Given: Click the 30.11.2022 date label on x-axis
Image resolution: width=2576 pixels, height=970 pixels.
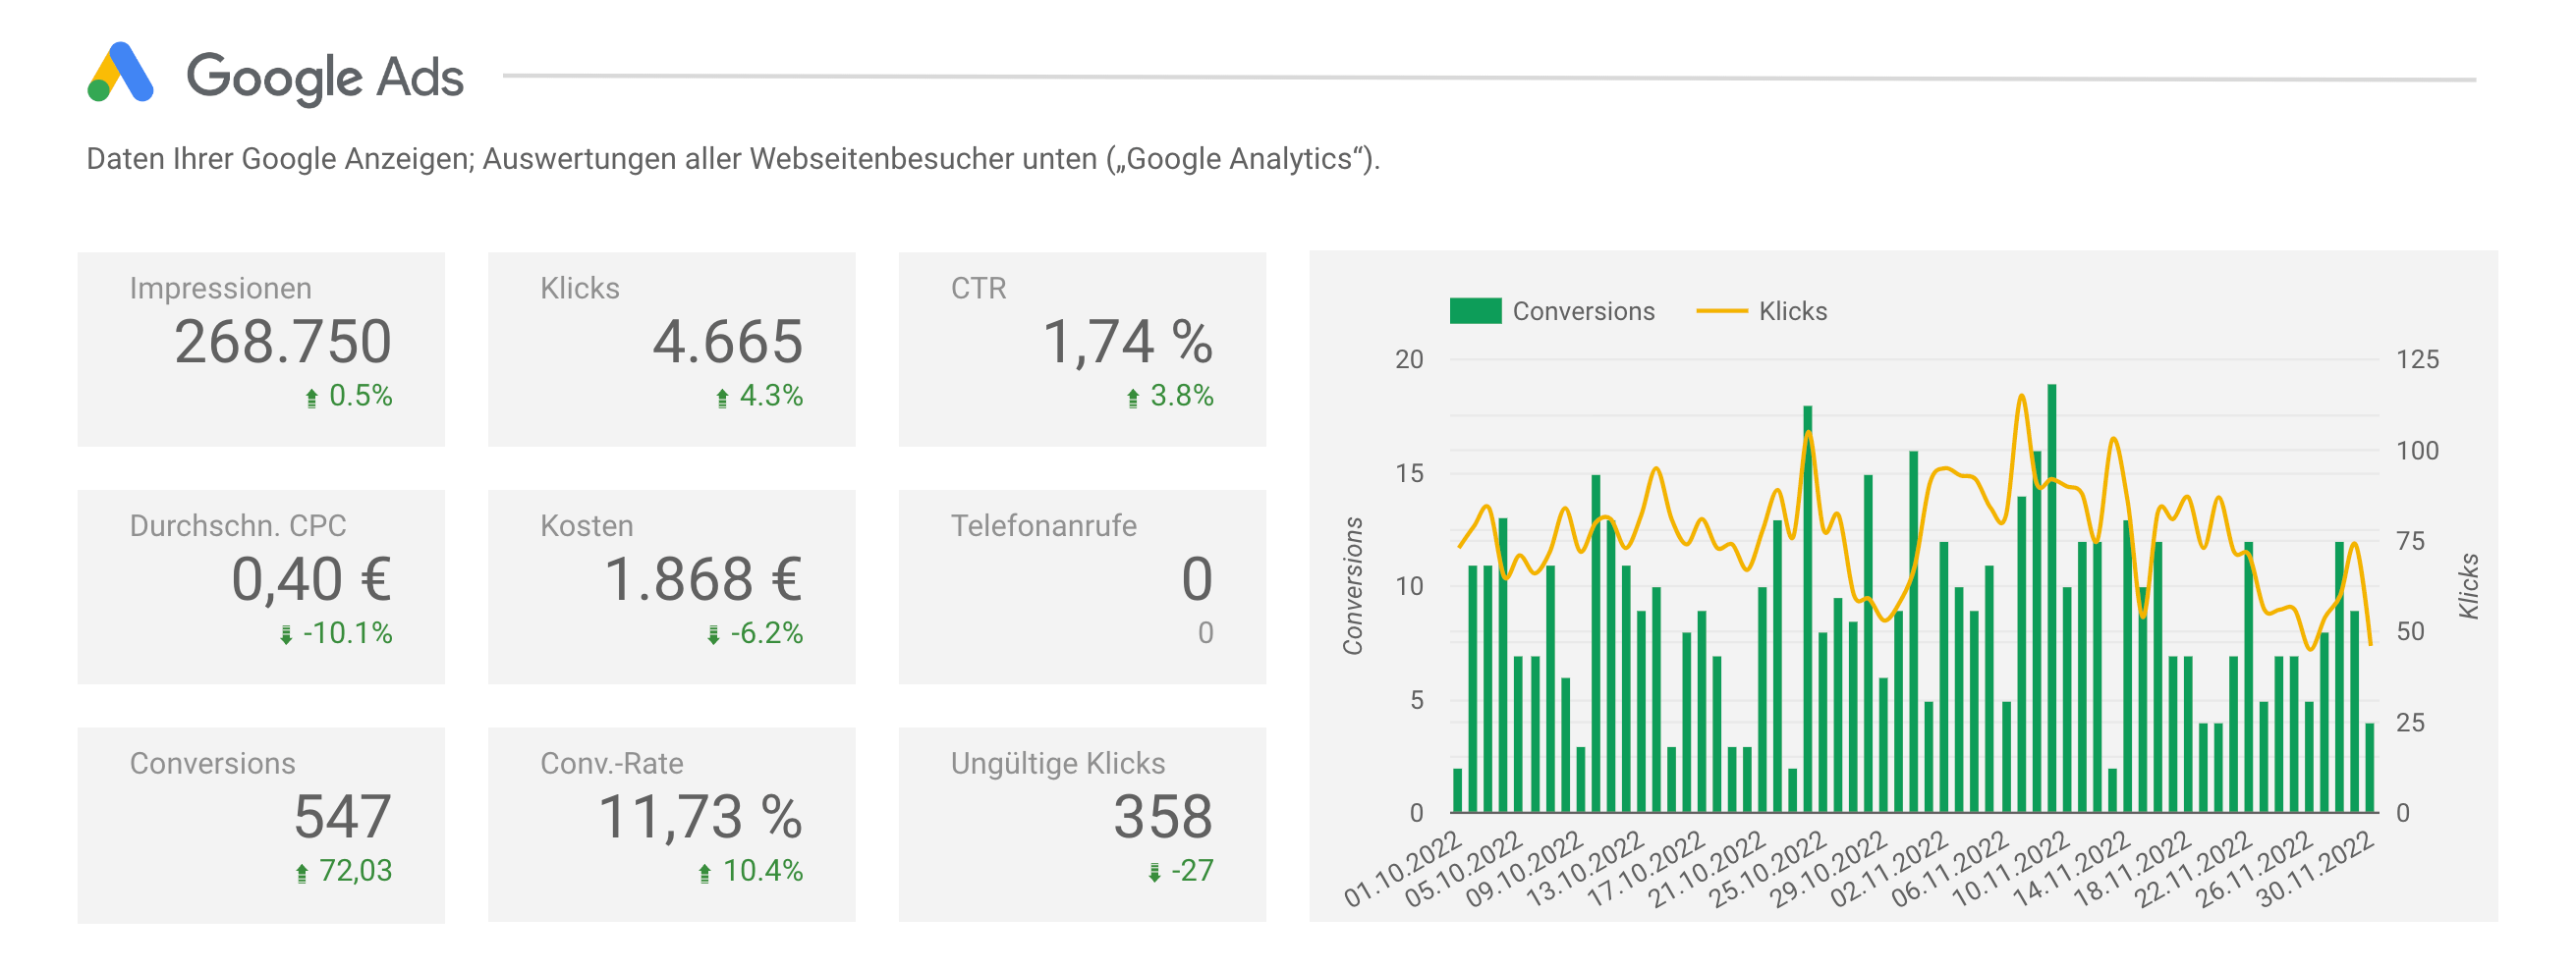Looking at the screenshot, I should (2314, 869).
